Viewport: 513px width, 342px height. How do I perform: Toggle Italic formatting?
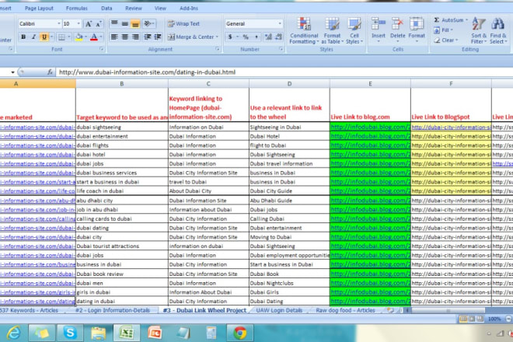click(33, 37)
